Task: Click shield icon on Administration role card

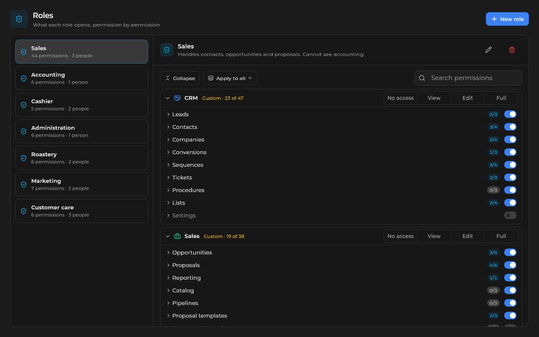Action: (x=24, y=131)
